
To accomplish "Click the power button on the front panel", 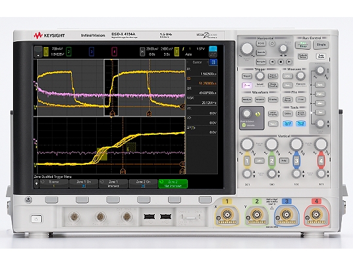I will 36,219.
